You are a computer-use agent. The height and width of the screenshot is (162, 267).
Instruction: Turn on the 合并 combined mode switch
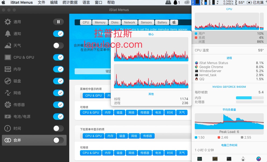click(x=58, y=140)
